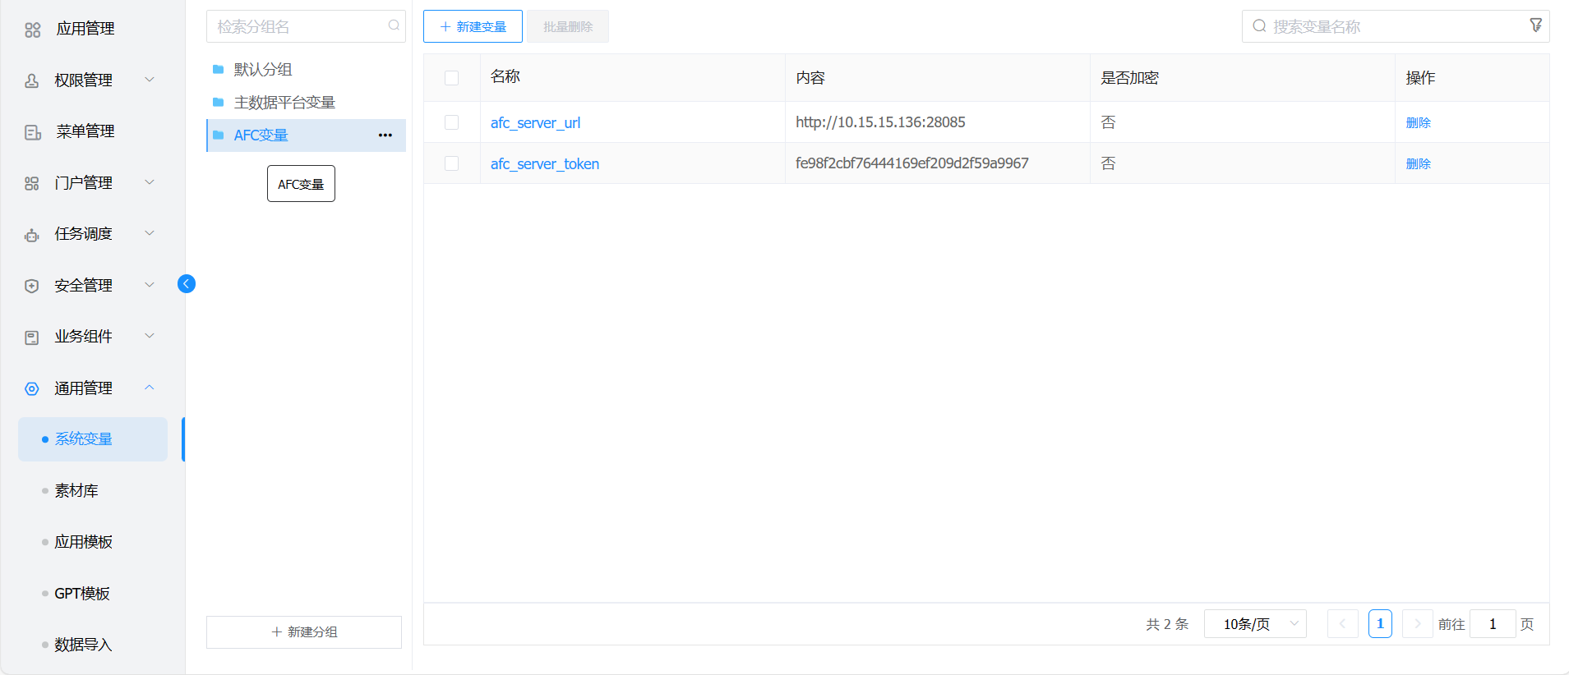Check the afc_server_token row checkbox
Screen dimensions: 1569x675
tap(451, 163)
